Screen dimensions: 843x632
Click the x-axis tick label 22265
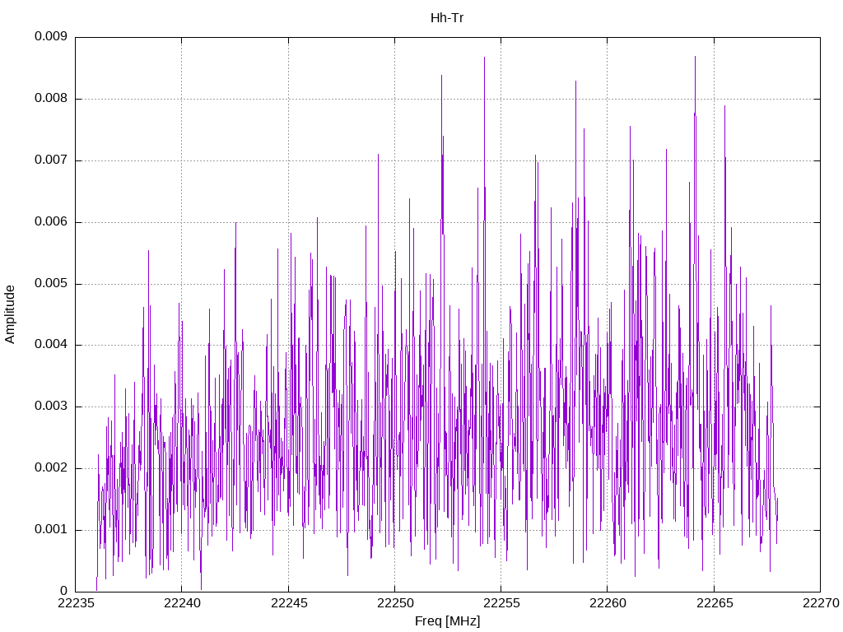pyautogui.click(x=715, y=603)
